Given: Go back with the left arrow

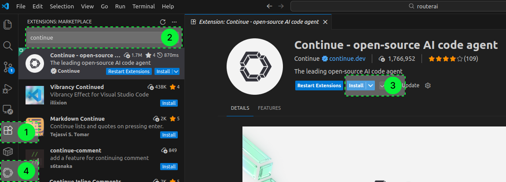Looking at the screenshot, I should 269,6.
